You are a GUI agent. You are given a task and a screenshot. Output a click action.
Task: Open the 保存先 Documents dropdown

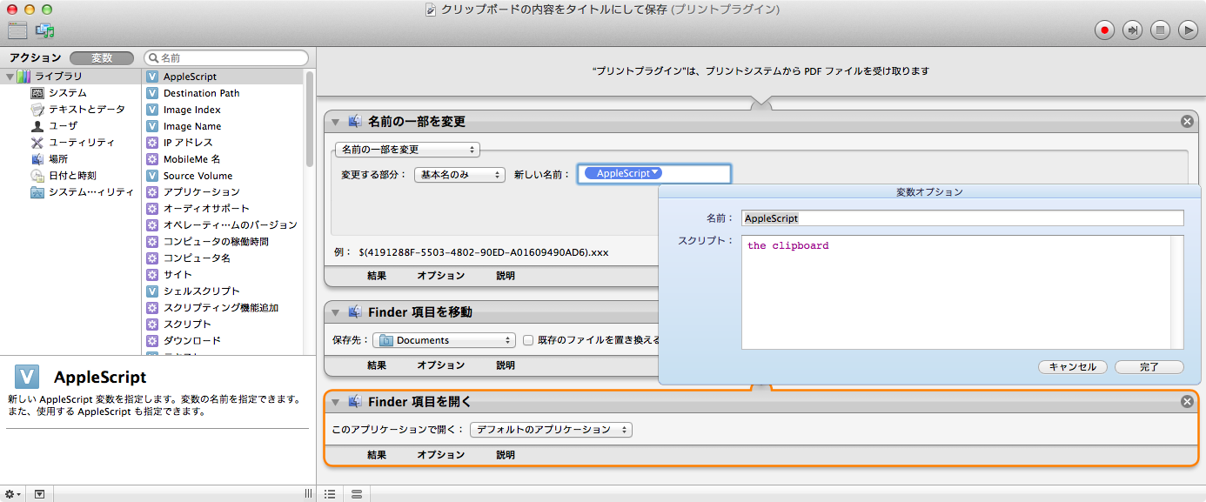pyautogui.click(x=446, y=340)
